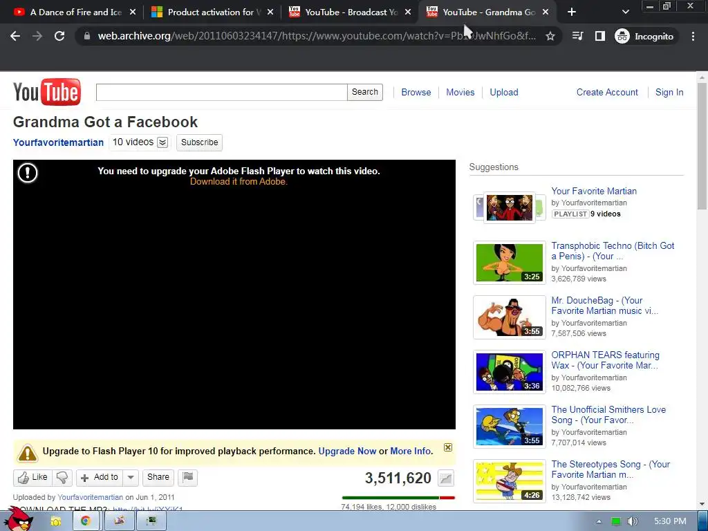Reload the page with the refresh icon
This screenshot has width=708, height=531.
coord(59,36)
